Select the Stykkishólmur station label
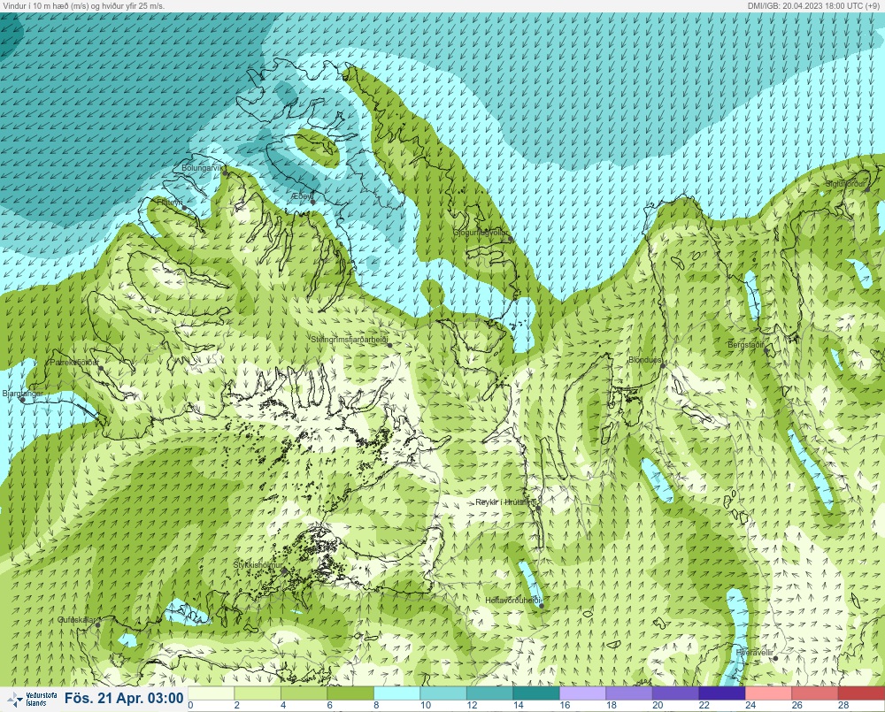Viewport: 885px width, 712px height. coord(258,565)
